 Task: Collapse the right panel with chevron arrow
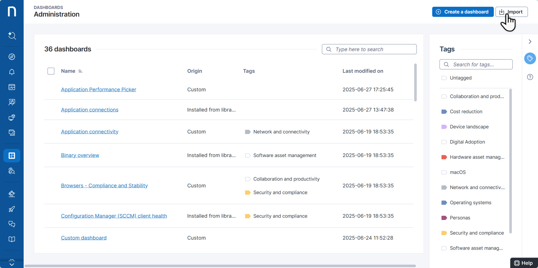click(530, 42)
